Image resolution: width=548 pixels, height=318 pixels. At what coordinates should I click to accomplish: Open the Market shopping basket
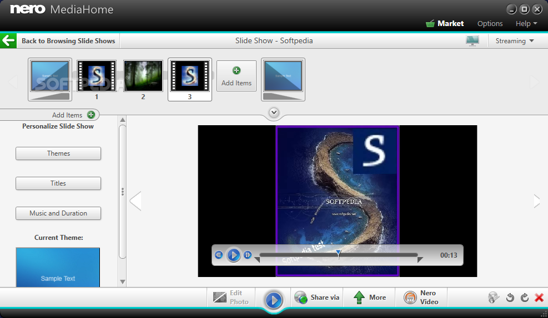(x=430, y=24)
